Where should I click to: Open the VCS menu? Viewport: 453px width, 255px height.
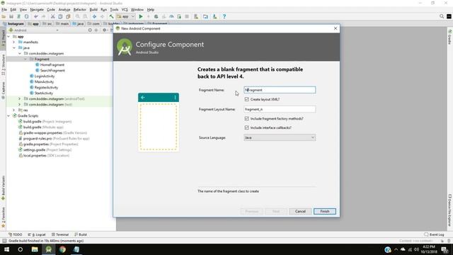click(125, 9)
